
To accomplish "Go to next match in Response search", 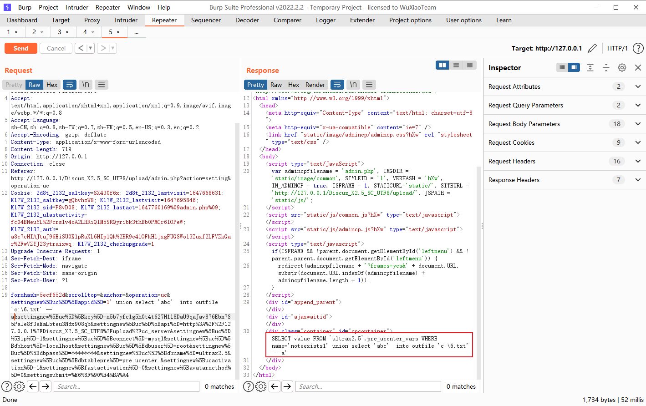I will [287, 386].
